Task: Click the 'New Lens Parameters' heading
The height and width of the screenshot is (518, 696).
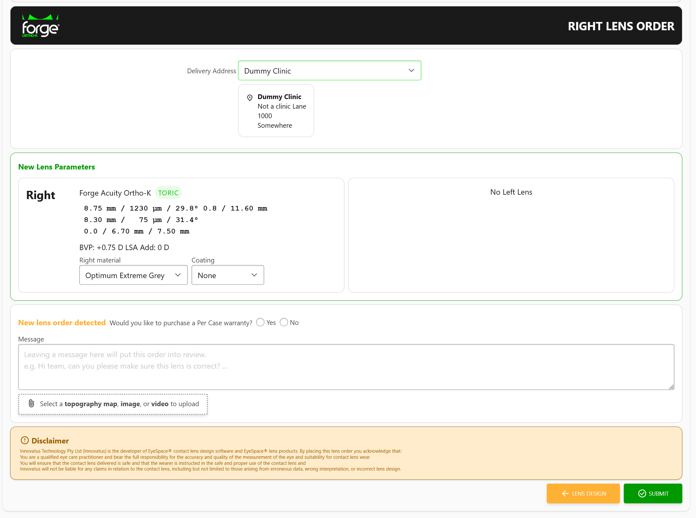Action: tap(57, 167)
